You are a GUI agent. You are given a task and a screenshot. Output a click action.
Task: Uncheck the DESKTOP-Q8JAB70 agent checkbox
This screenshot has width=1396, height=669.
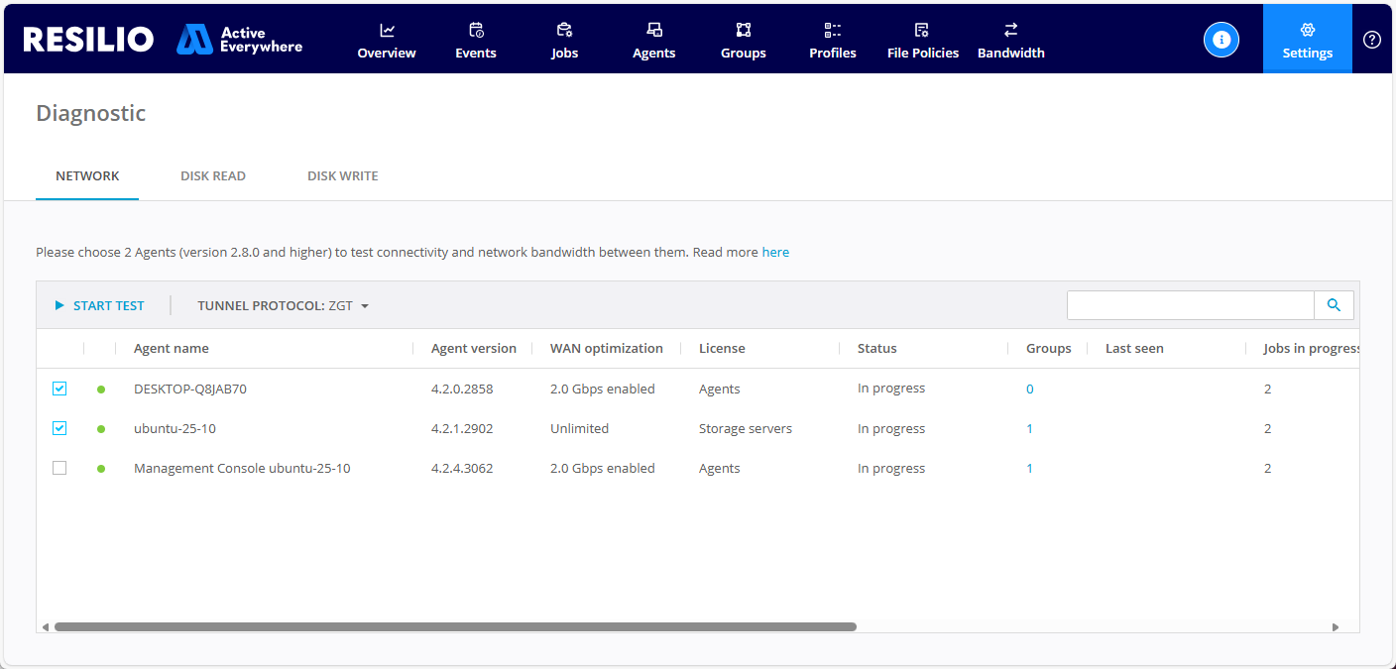[59, 389]
